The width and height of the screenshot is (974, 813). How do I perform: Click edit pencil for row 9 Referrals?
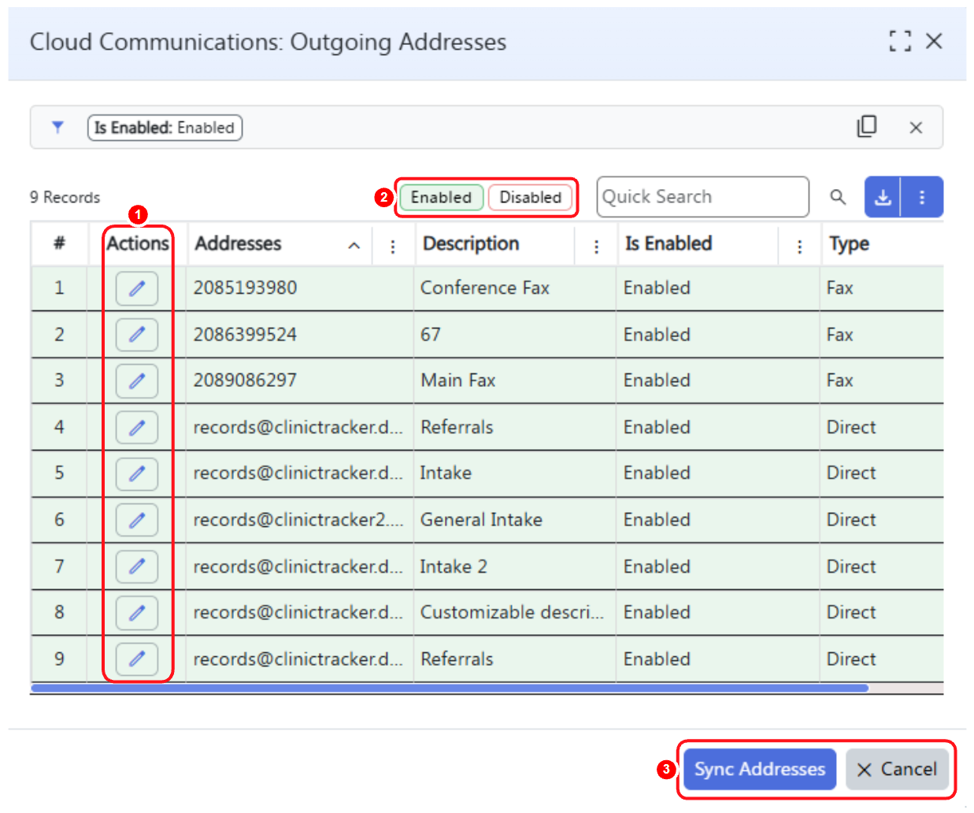(x=137, y=659)
